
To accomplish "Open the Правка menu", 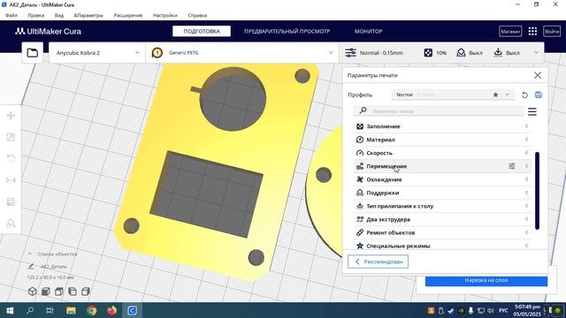I will (x=35, y=15).
